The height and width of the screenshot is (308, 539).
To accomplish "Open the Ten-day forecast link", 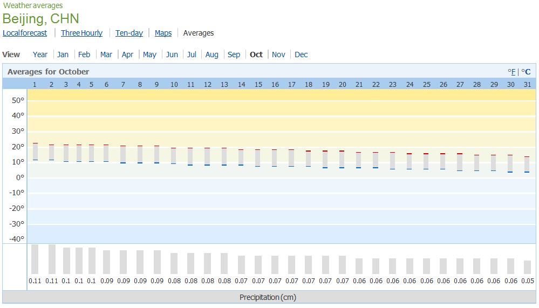I will (129, 33).
